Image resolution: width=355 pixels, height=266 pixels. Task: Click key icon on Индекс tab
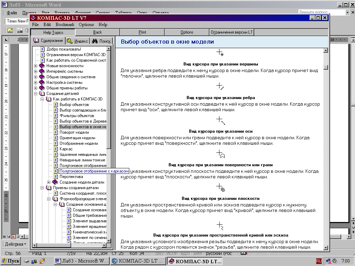70,41
